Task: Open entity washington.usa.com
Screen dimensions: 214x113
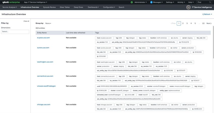Action: pyautogui.click(x=45, y=62)
